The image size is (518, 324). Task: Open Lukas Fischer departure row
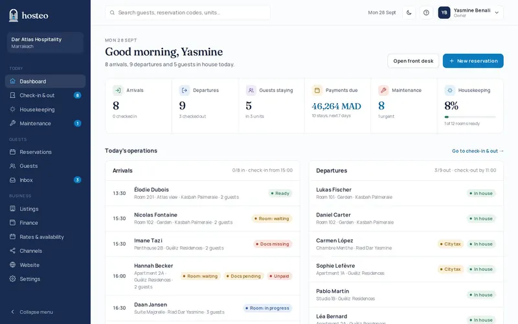(x=406, y=193)
